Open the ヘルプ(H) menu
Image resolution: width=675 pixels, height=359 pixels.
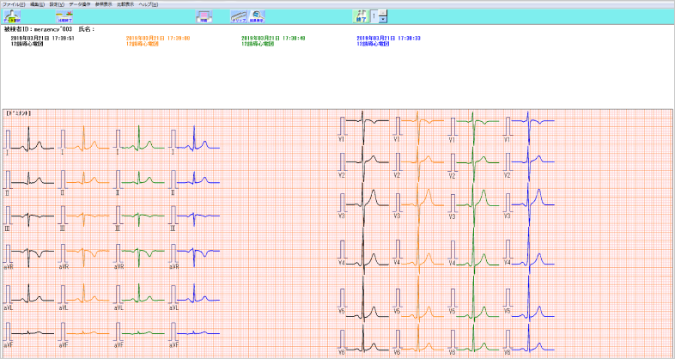pos(149,4)
